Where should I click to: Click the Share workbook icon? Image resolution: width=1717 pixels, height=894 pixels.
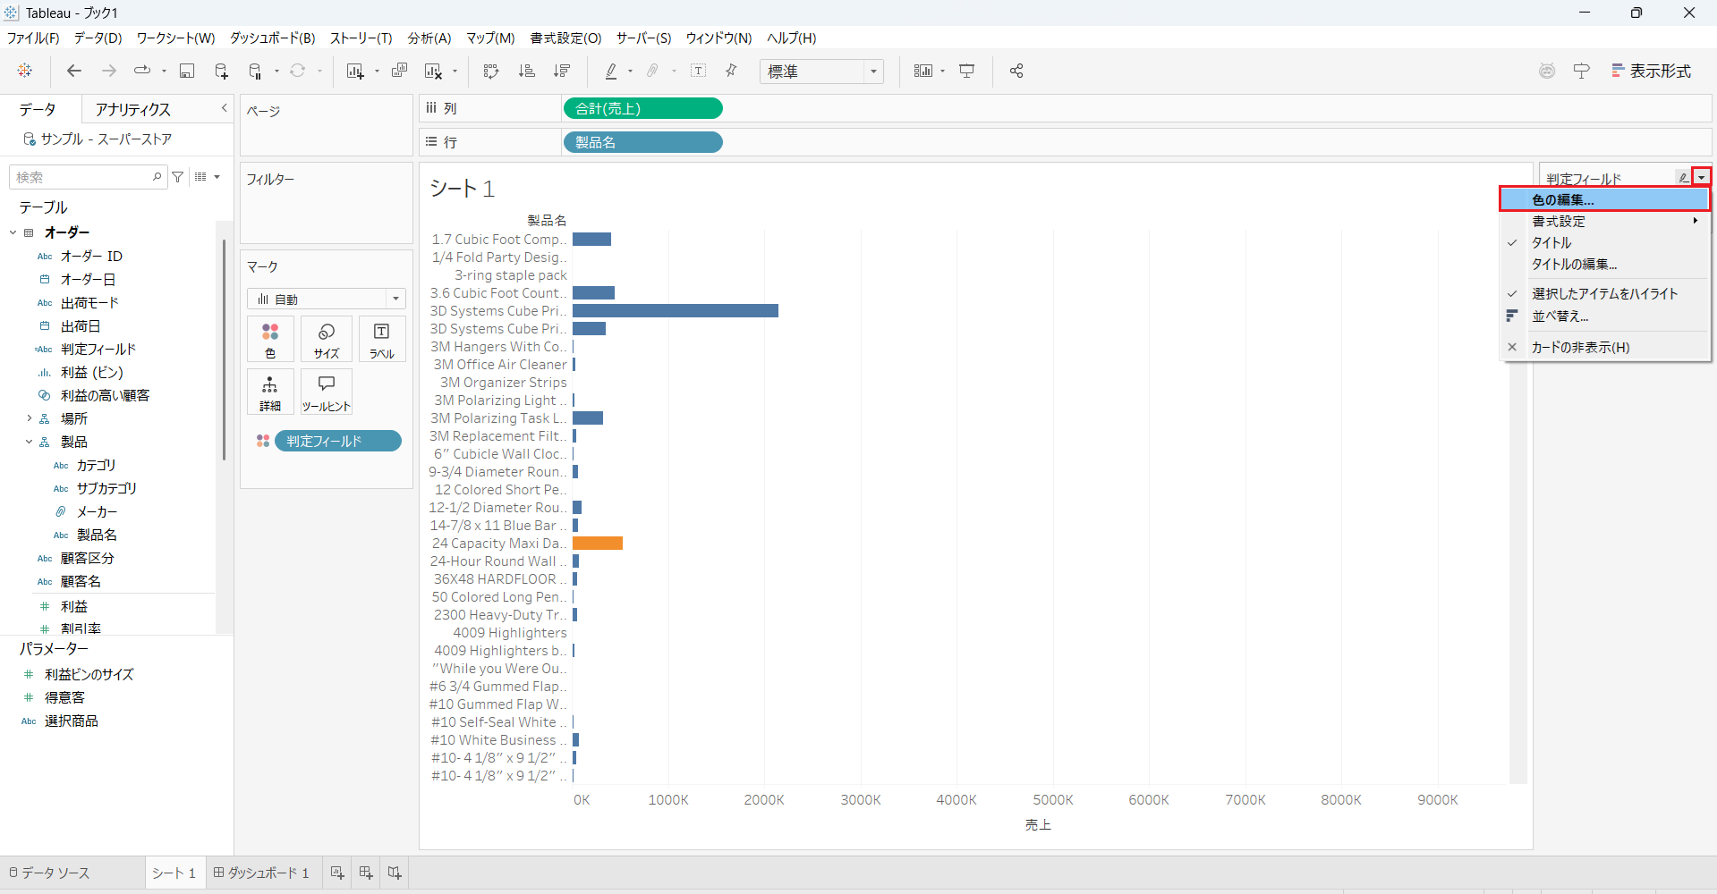pos(1016,72)
